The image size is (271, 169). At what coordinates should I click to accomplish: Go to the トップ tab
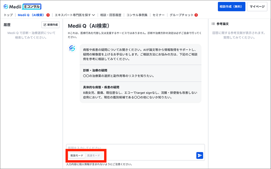pyautogui.click(x=8, y=15)
